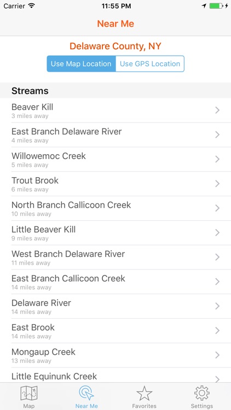This screenshot has height=410, width=231.
Task: Open the Settings gear icon
Action: click(201, 393)
